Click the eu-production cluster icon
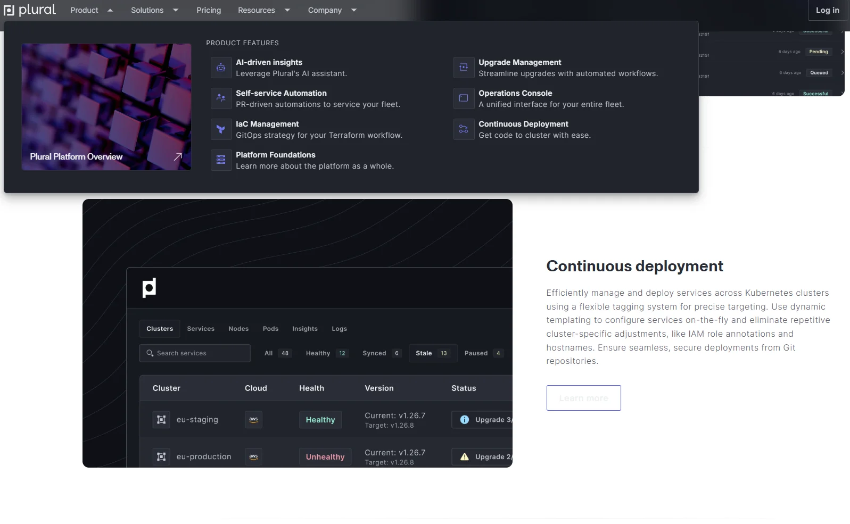850x524 pixels. (x=161, y=456)
